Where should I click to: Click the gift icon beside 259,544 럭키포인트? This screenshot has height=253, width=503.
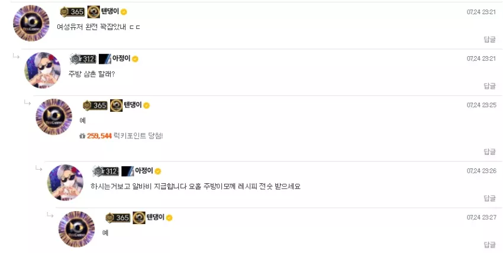click(x=82, y=136)
